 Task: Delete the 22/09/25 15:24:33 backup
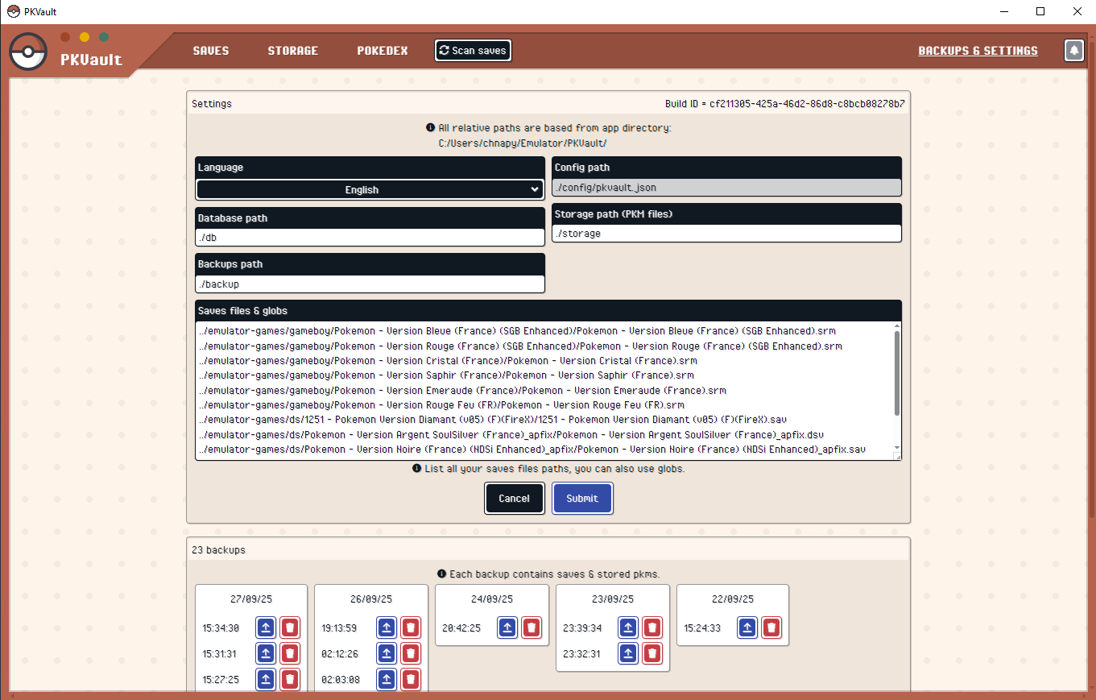771,628
